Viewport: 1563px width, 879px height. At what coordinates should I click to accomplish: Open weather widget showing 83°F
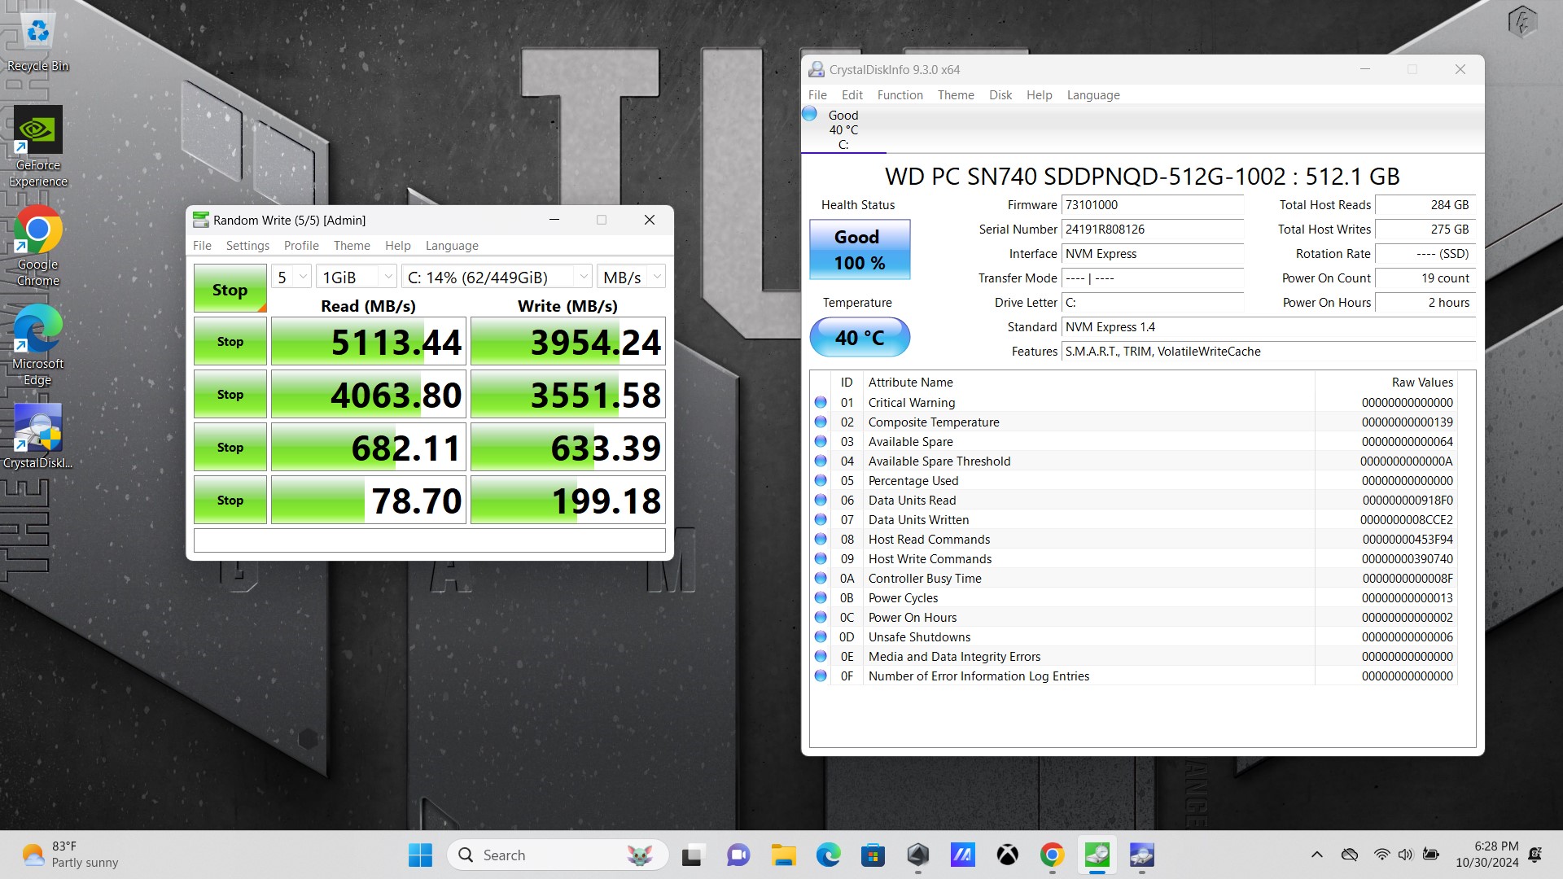(71, 855)
